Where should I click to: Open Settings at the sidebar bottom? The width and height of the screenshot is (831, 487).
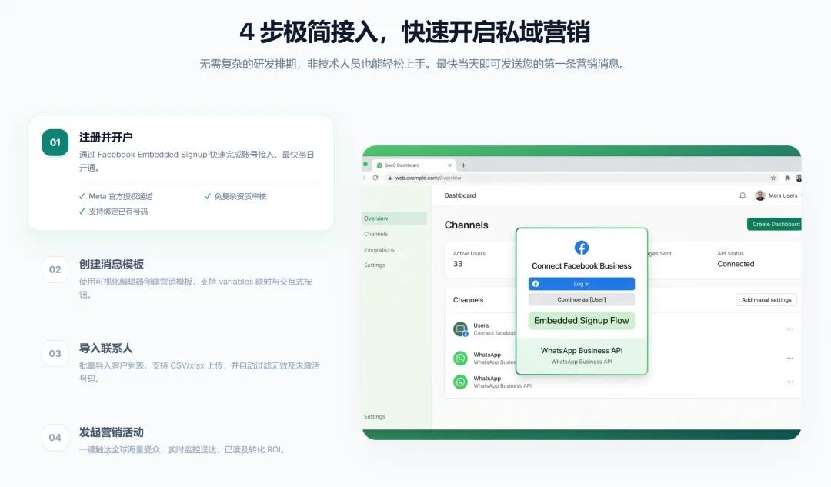(374, 416)
